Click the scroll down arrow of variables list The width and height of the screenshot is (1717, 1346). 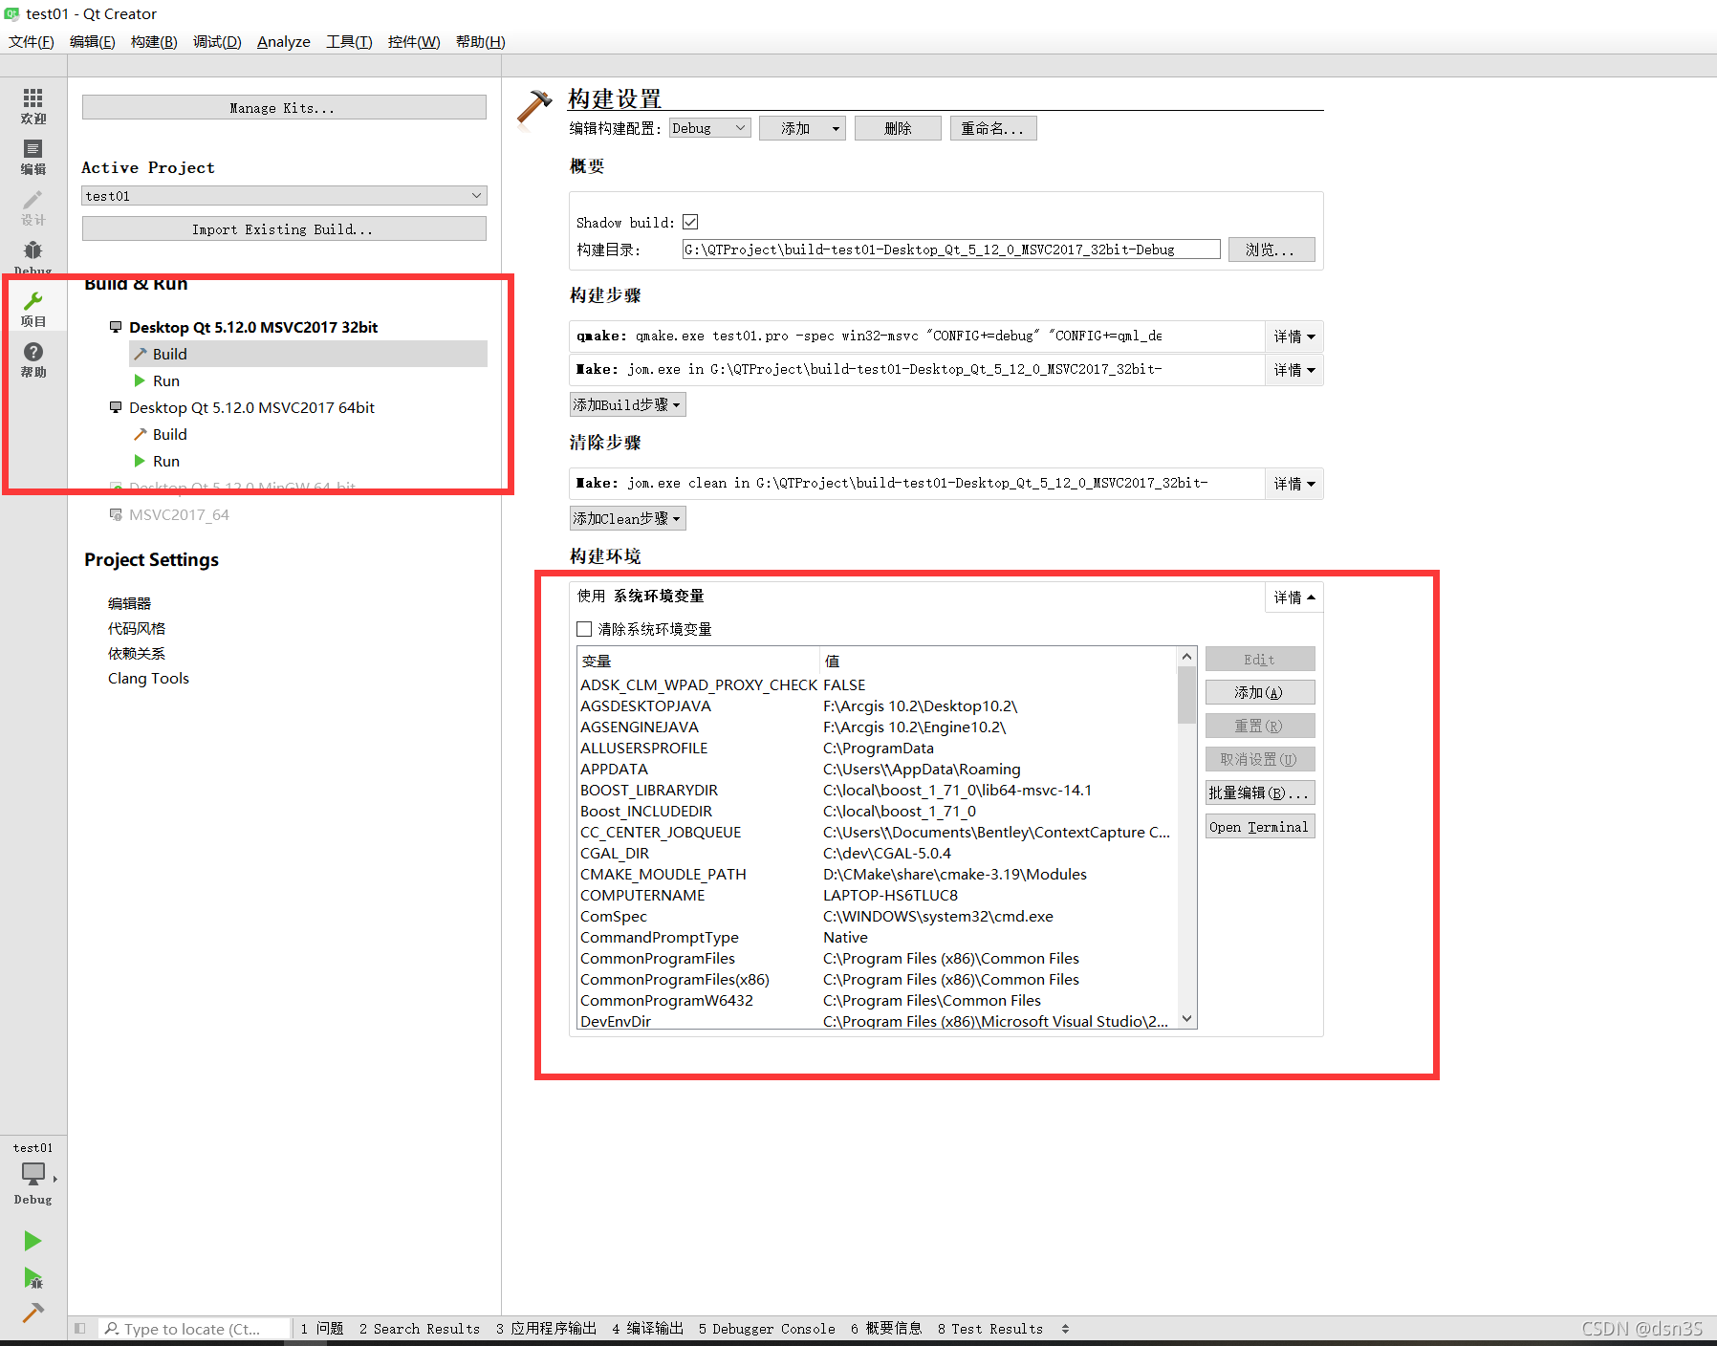pyautogui.click(x=1187, y=1019)
